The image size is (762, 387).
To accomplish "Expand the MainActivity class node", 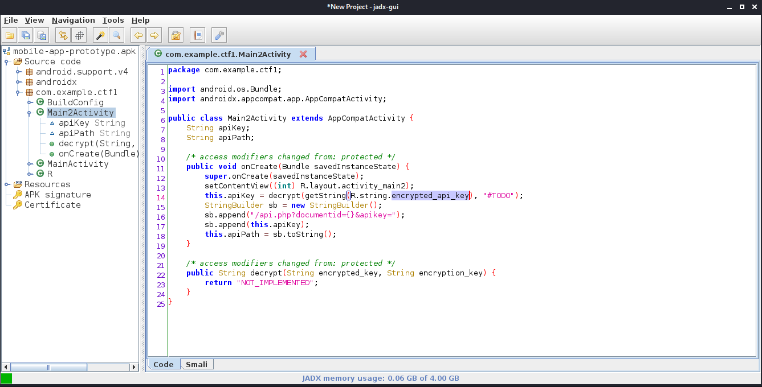I will (30, 164).
